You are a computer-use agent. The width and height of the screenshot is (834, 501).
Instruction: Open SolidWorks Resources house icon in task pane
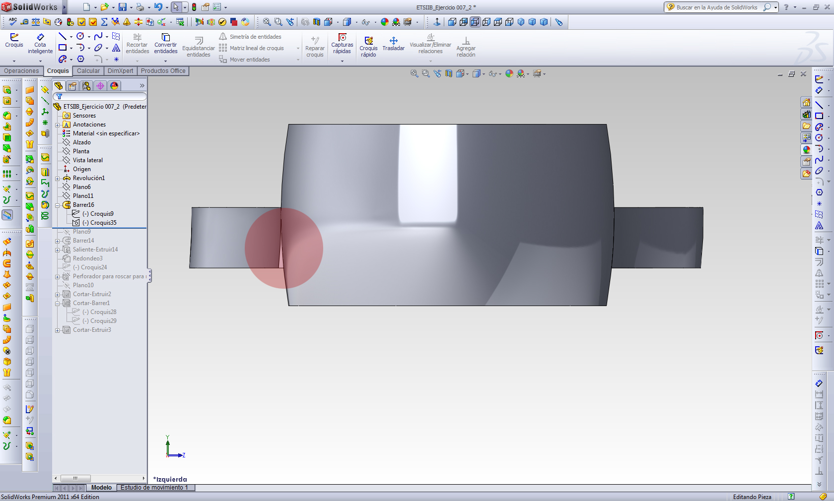point(806,103)
